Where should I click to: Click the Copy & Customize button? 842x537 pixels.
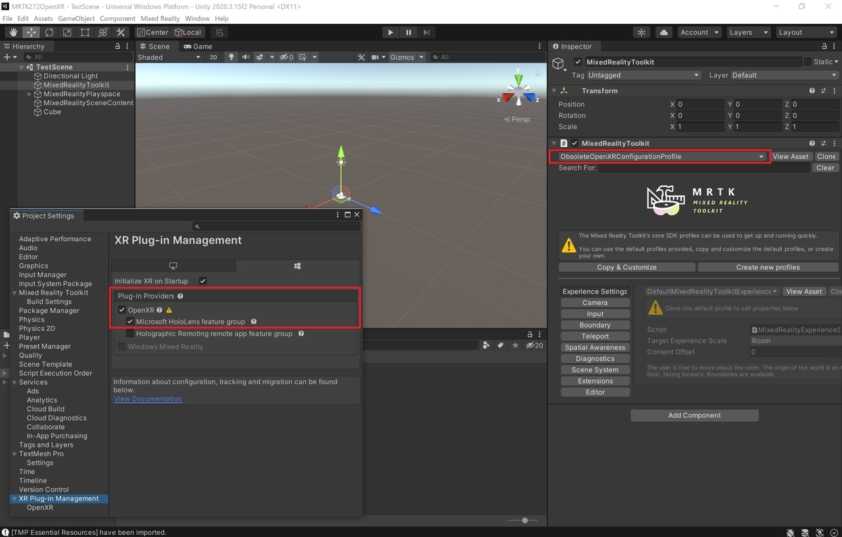(x=627, y=267)
